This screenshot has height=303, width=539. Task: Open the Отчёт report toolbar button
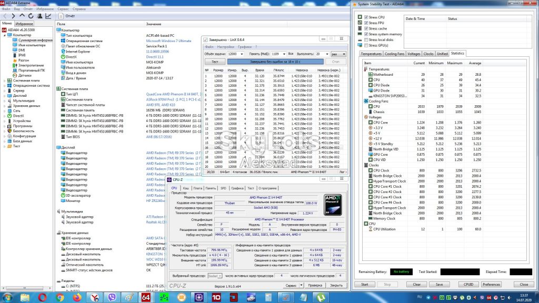click(67, 16)
